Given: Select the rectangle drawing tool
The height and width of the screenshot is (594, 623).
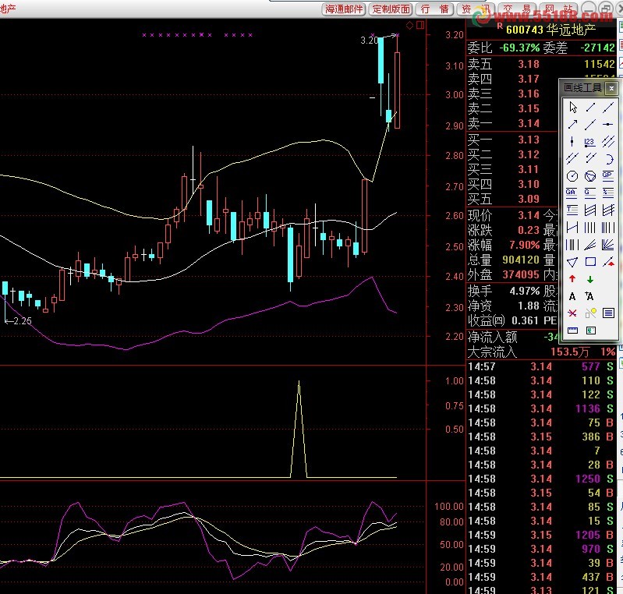Looking at the screenshot, I should pyautogui.click(x=590, y=262).
